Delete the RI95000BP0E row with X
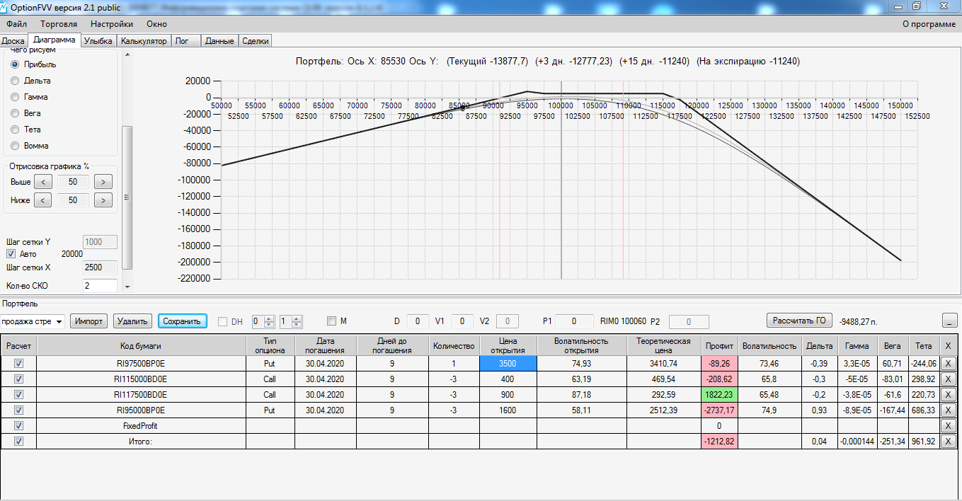The width and height of the screenshot is (962, 501). click(x=949, y=410)
